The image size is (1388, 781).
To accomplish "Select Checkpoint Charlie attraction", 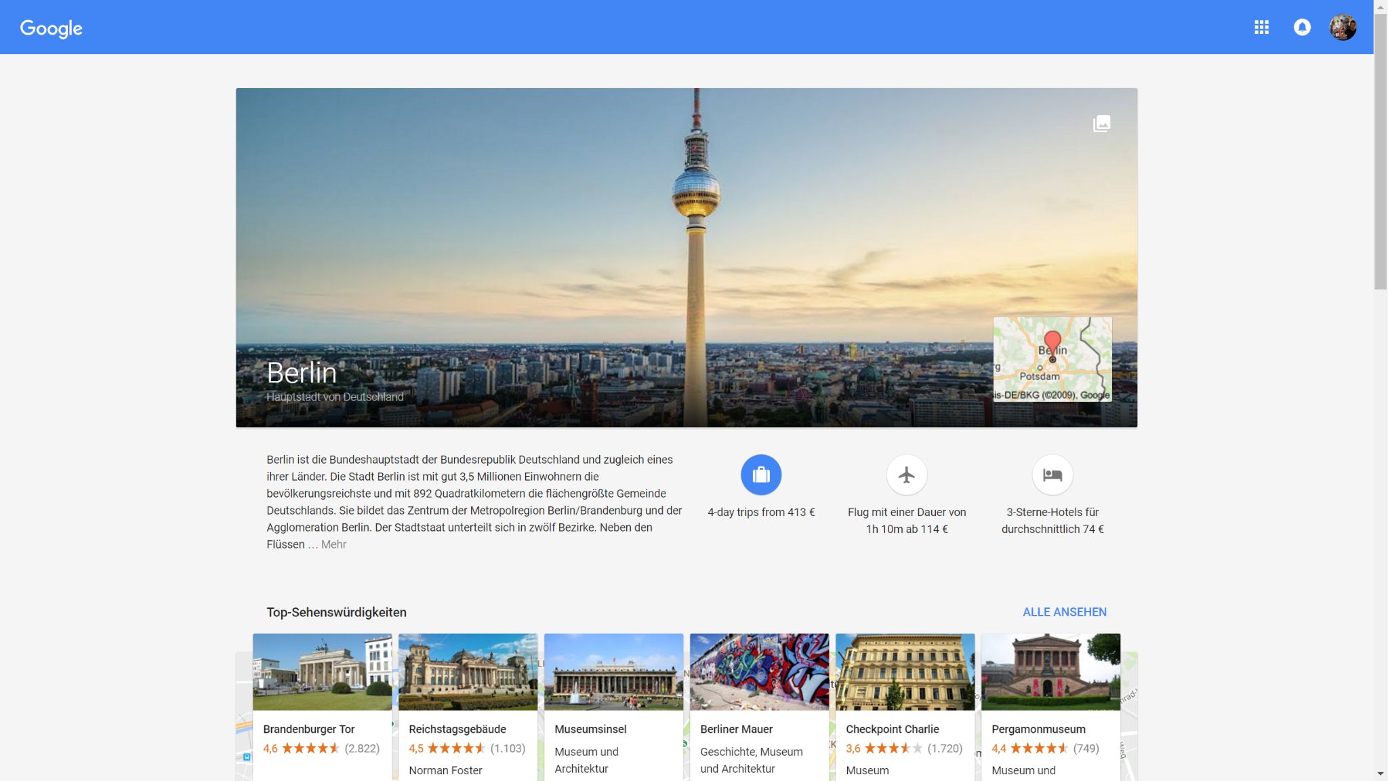I will point(892,729).
